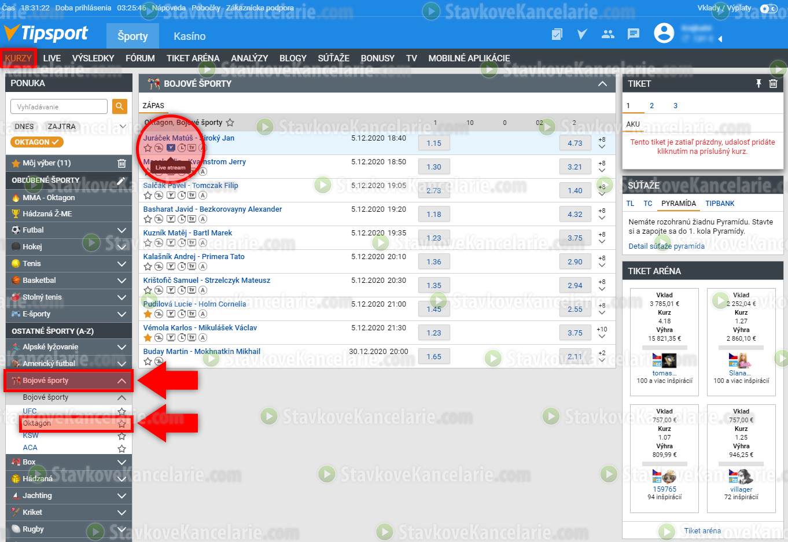Image resolution: width=788 pixels, height=542 pixels.
Task: Expand the Basketbal sport category
Action: [121, 281]
